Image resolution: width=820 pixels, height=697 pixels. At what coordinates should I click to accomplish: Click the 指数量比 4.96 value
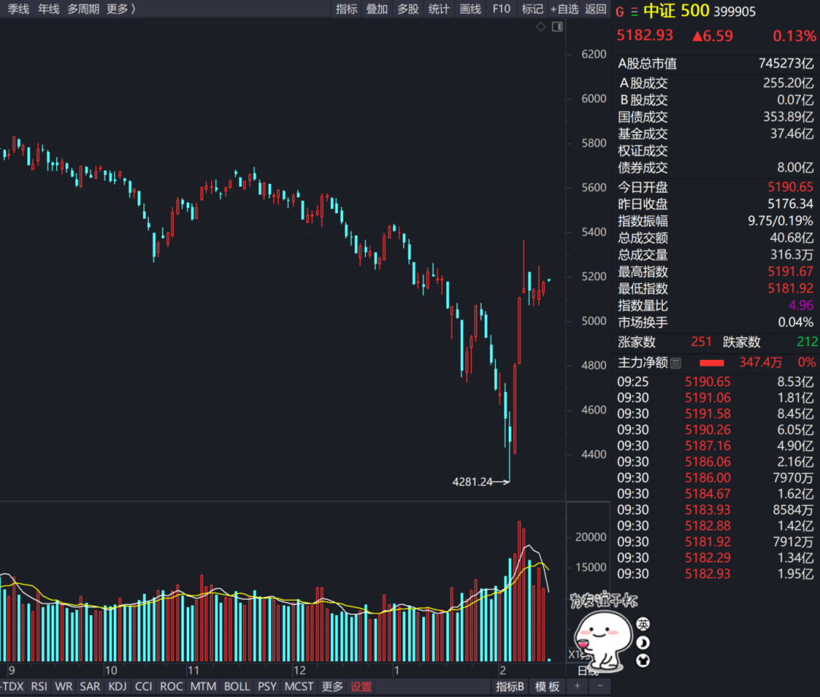(x=801, y=305)
